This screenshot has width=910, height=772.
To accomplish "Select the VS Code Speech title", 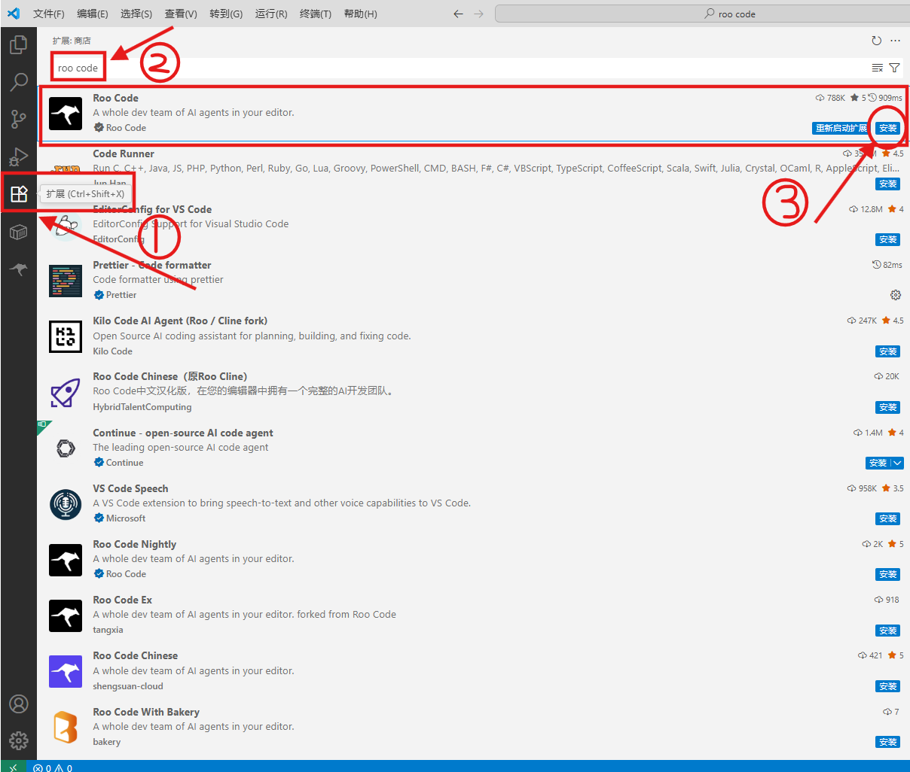I will tap(130, 488).
